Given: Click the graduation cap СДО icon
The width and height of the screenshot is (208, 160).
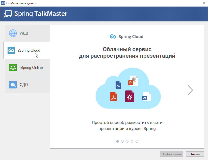Looking at the screenshot, I should pyautogui.click(x=13, y=85).
